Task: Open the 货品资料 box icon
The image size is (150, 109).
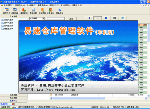Action: [x=42, y=11]
